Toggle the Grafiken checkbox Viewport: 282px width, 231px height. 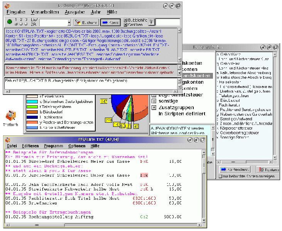(125, 24)
